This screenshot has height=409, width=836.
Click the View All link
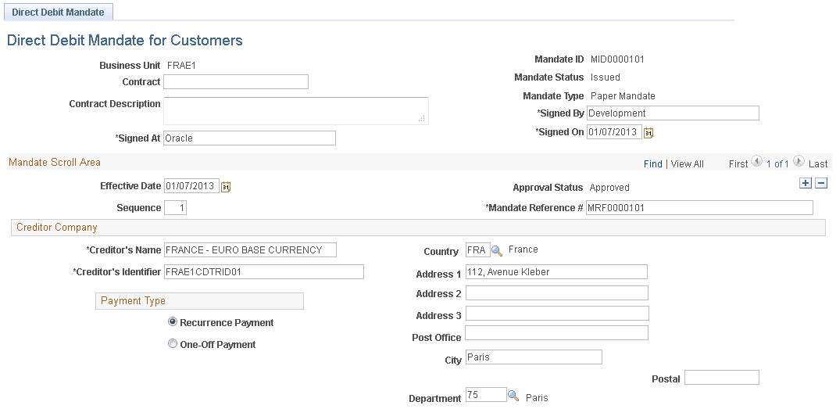687,164
